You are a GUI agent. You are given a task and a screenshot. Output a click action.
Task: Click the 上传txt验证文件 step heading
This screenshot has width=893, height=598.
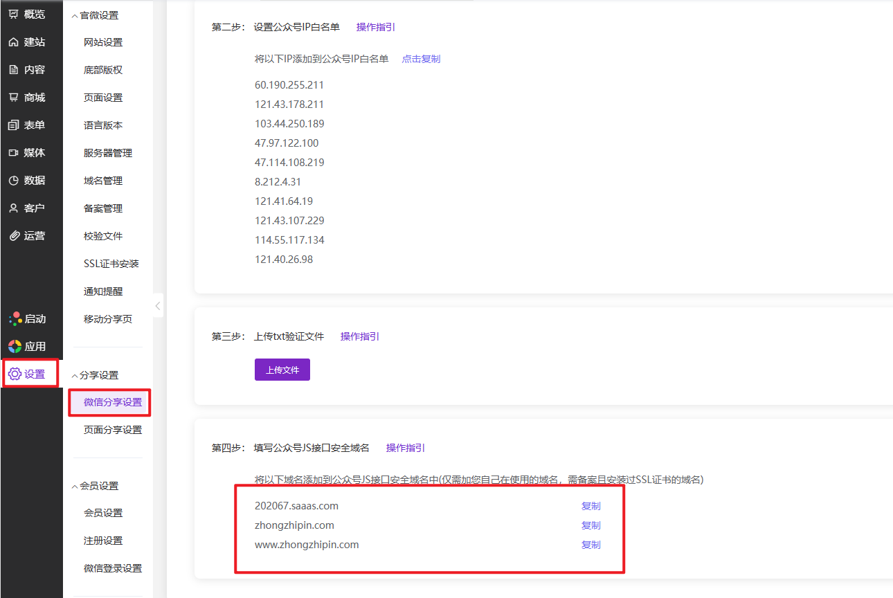(x=289, y=336)
